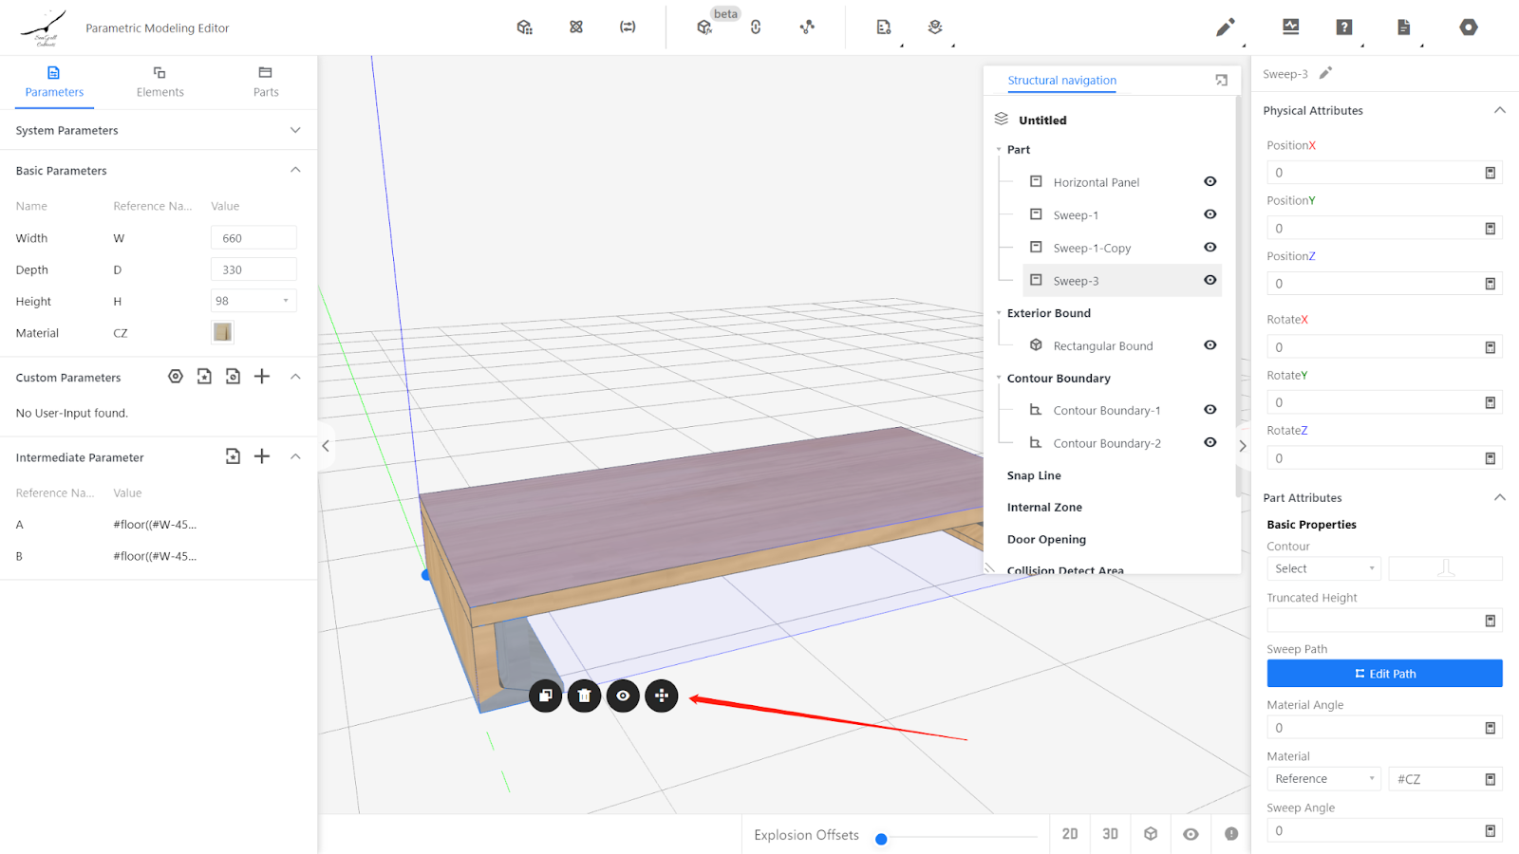The image size is (1519, 854).
Task: Open the Parts tab
Action: [266, 82]
